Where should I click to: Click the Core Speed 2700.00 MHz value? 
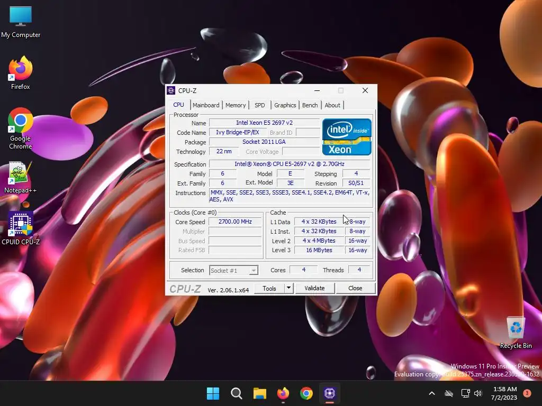point(235,222)
